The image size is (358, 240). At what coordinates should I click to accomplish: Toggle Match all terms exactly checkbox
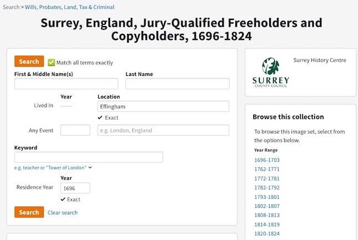52,63
